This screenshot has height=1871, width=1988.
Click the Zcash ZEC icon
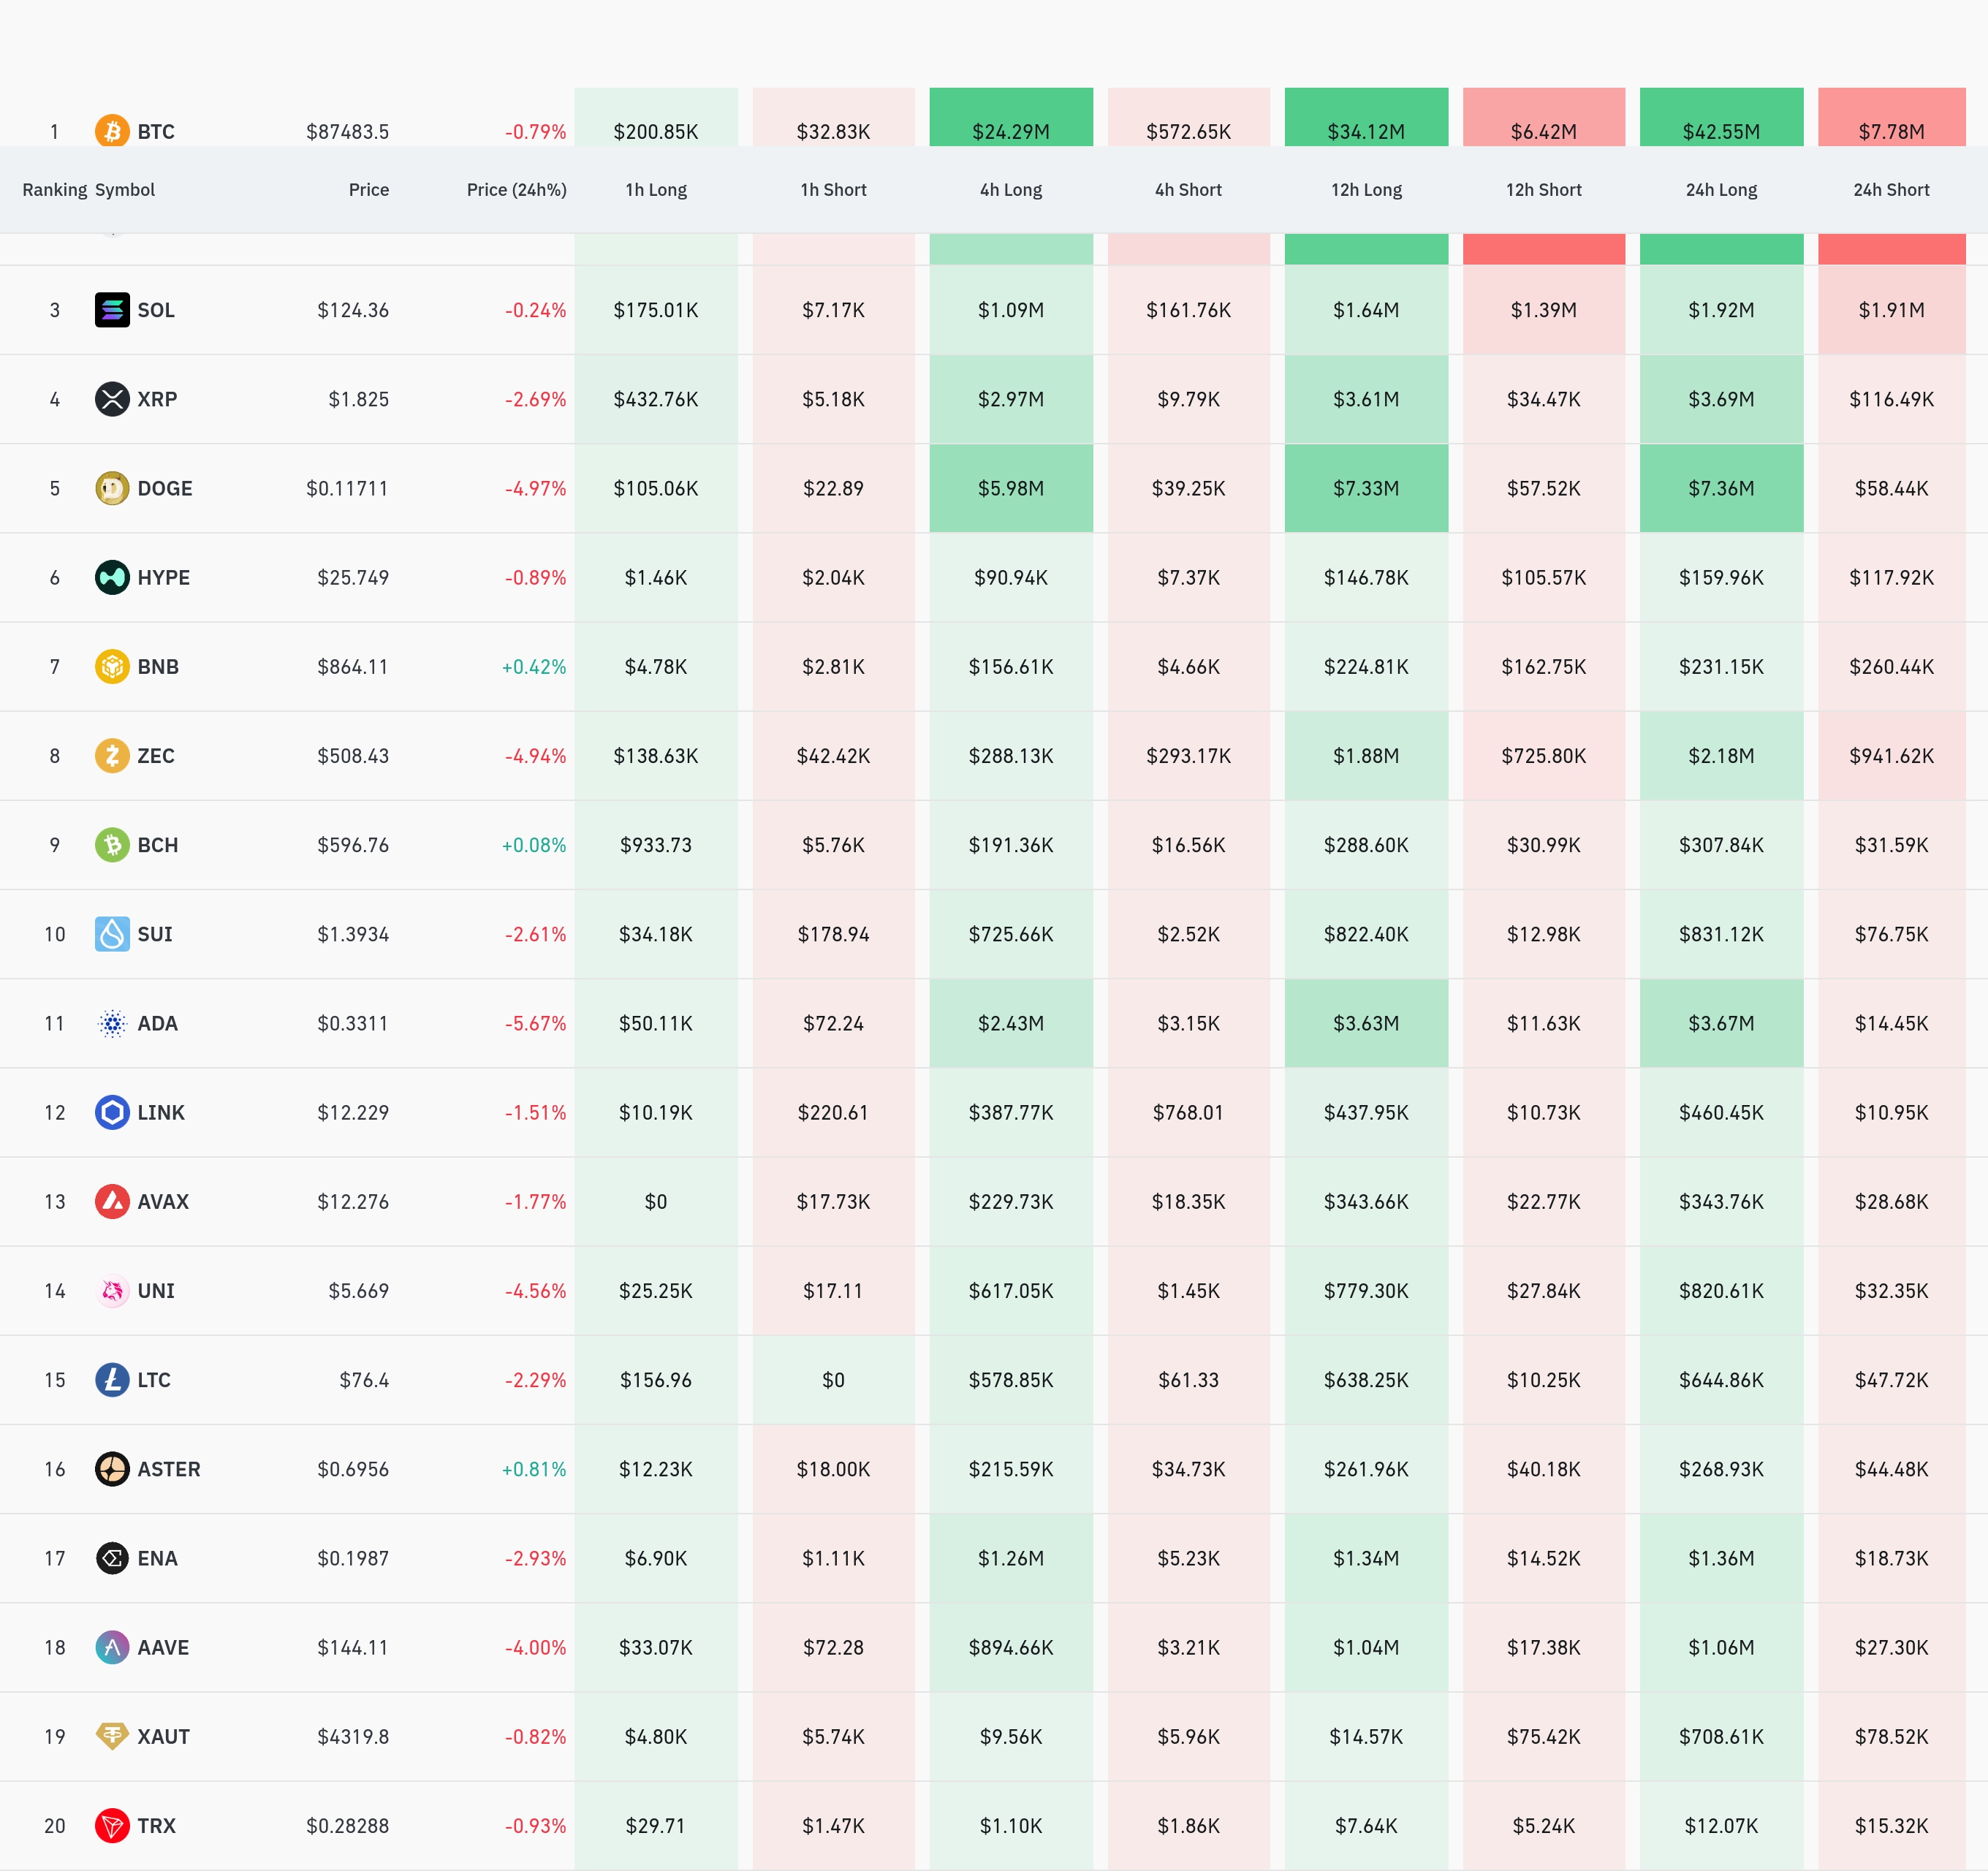pos(112,755)
